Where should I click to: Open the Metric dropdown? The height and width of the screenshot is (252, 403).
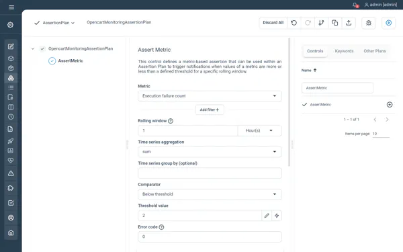coord(210,96)
